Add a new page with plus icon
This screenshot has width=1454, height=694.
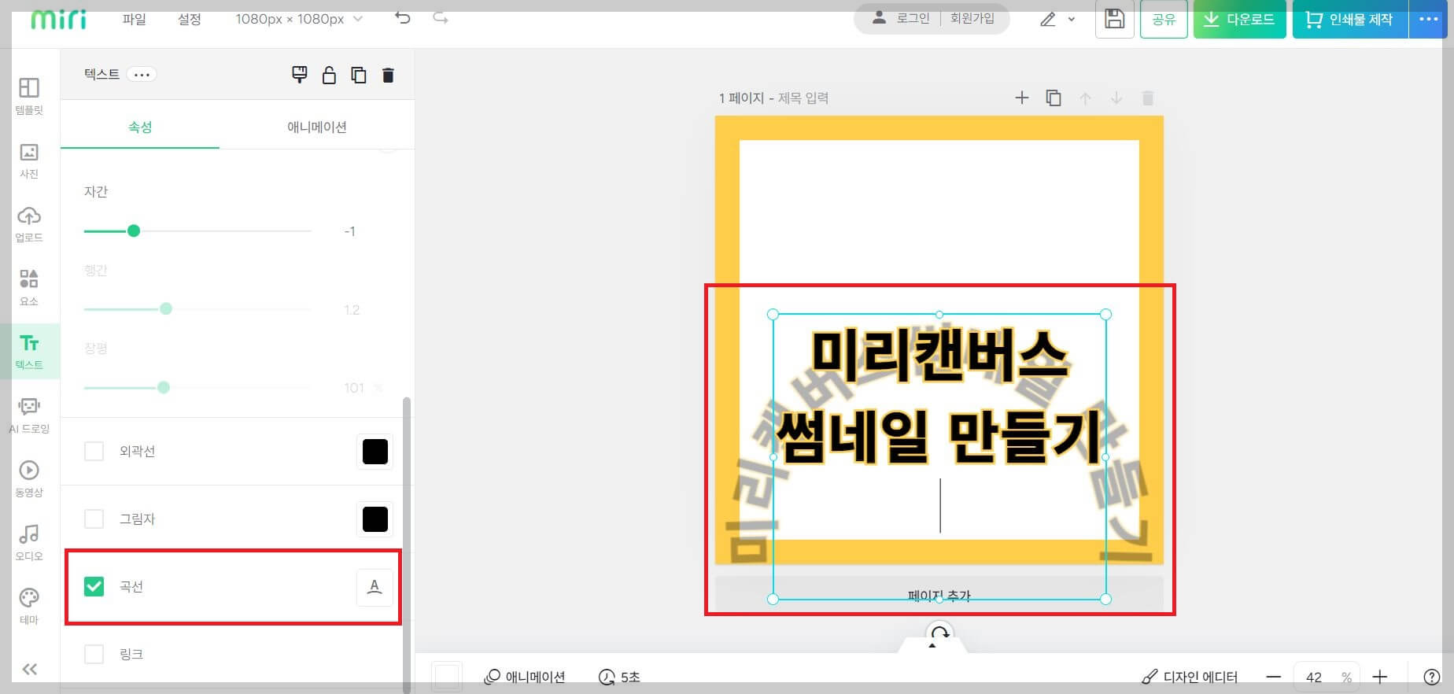pos(1021,98)
